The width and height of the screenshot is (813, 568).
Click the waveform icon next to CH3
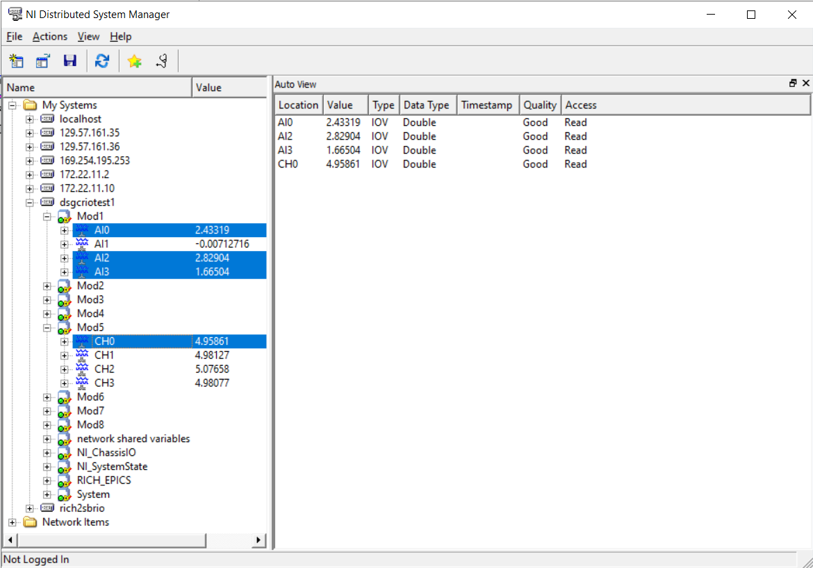(82, 383)
